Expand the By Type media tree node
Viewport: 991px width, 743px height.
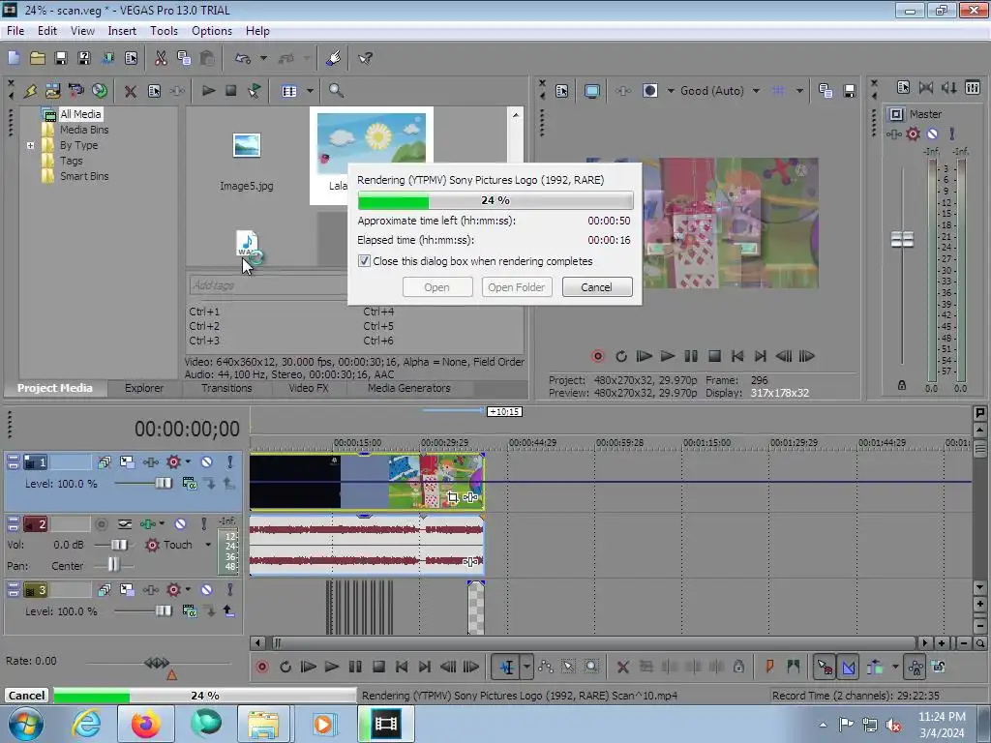pyautogui.click(x=30, y=145)
